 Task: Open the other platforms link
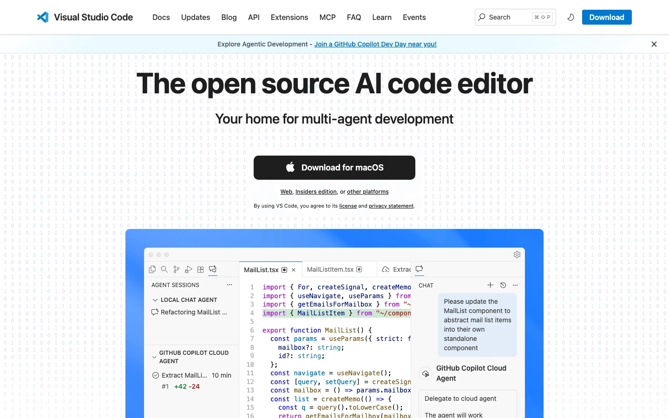tap(367, 192)
